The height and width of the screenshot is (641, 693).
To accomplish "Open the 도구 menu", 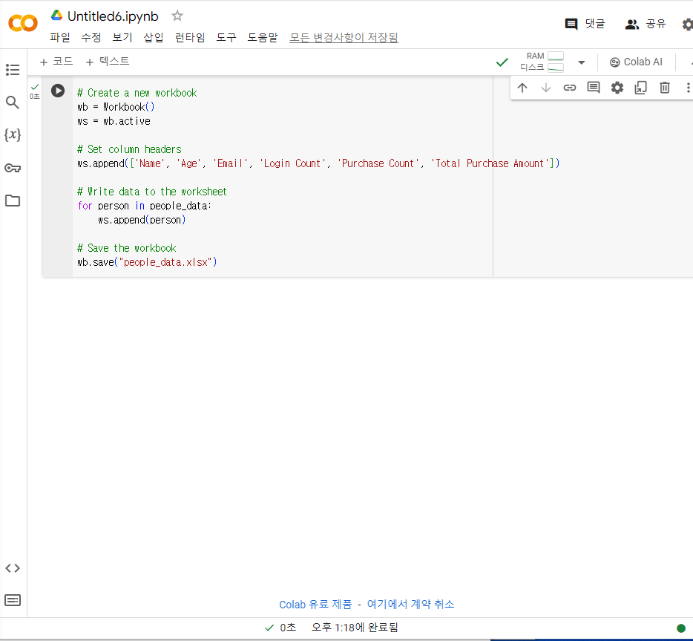I will [226, 38].
